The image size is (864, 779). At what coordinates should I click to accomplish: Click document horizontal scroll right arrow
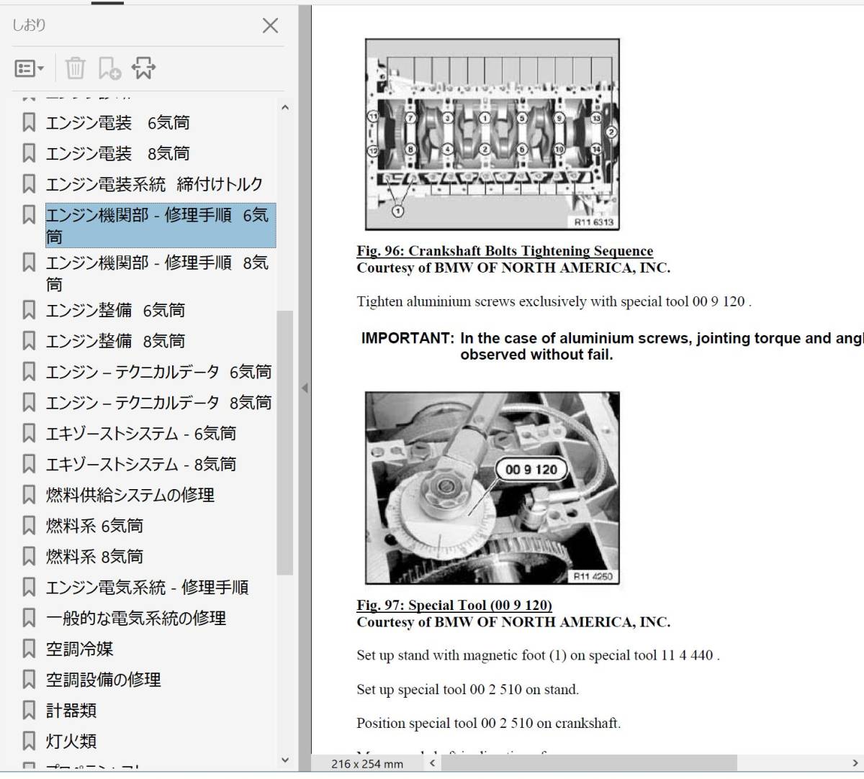pos(854,763)
